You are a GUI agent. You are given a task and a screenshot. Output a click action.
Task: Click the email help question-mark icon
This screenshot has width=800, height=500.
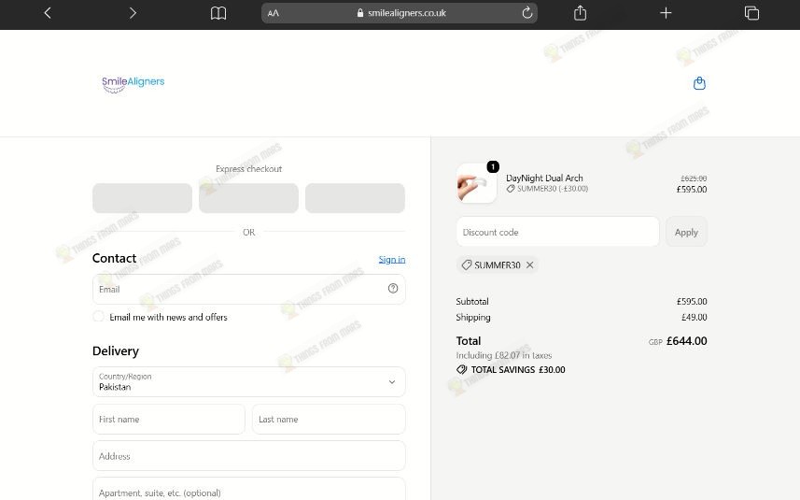point(393,289)
